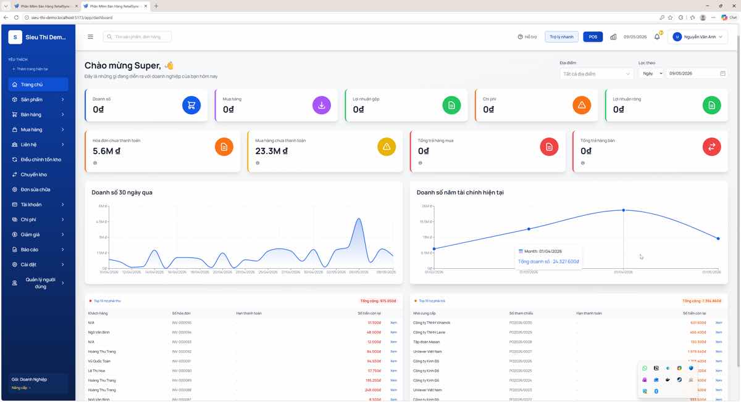Click reference PO2026/0027

[521, 351]
